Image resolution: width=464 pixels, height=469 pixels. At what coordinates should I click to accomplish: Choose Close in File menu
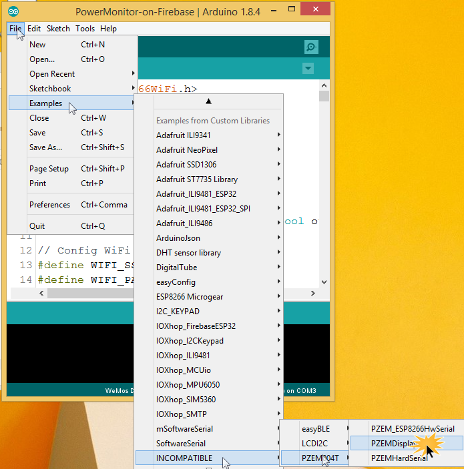click(71, 118)
